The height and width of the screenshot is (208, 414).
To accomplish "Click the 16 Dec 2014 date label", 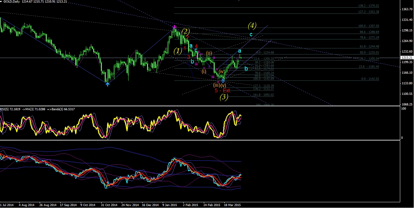I will pos(150,204).
